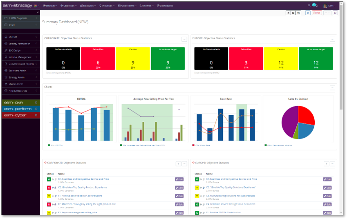The image size is (347, 219).
Task: Click the red Below Plan tile in CORPORATE
Action: pos(98,58)
